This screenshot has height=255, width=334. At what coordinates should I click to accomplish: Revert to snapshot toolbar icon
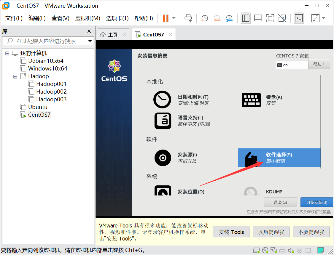[217, 18]
